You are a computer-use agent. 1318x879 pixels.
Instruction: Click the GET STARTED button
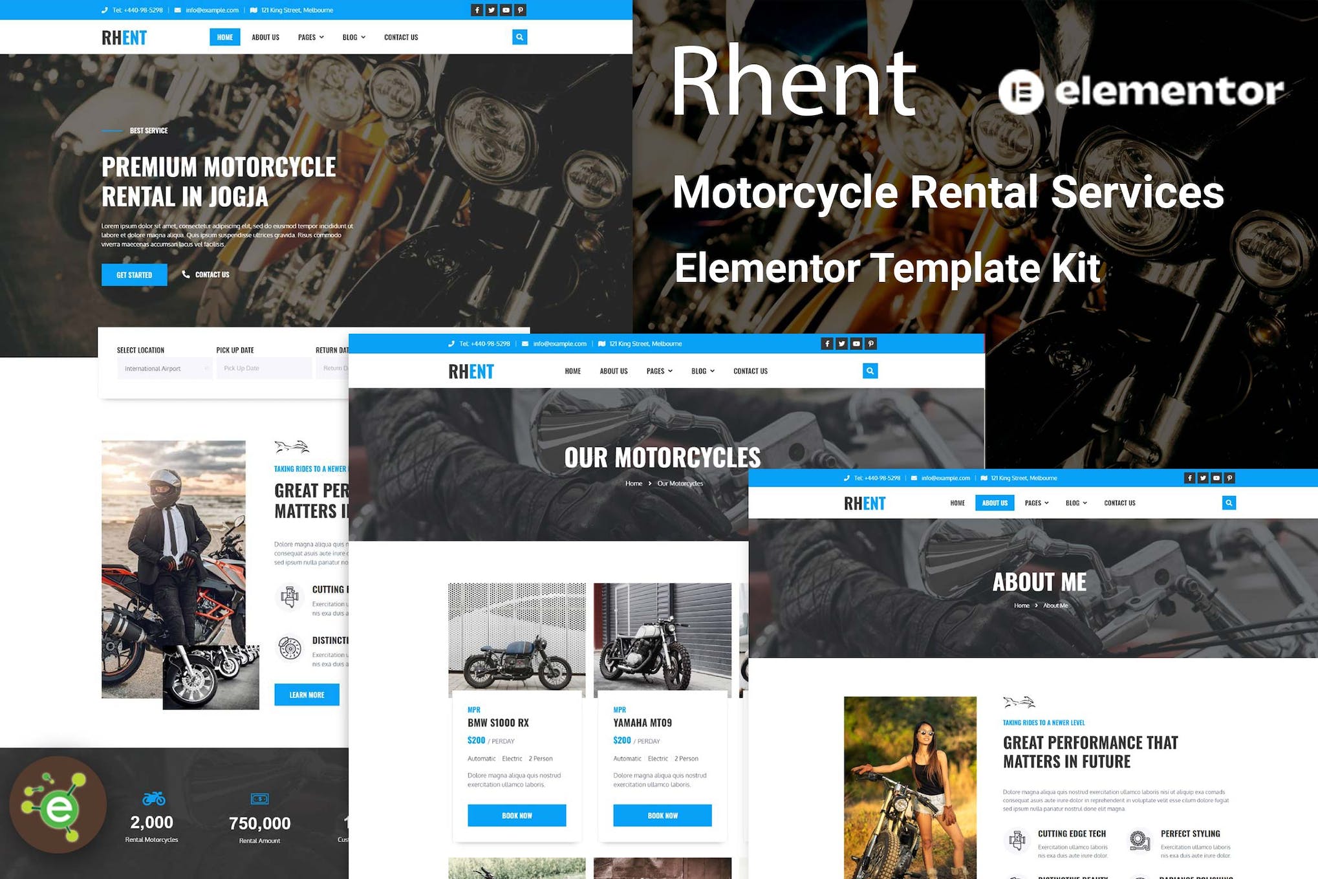click(x=135, y=274)
